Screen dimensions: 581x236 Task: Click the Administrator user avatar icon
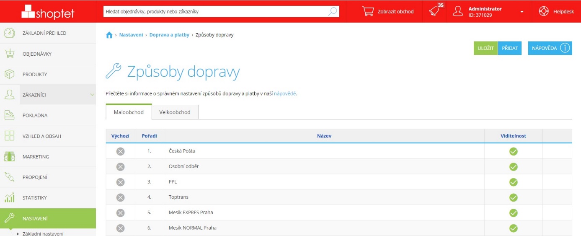[x=458, y=11]
